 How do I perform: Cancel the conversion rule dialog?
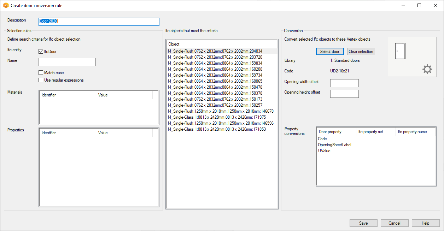pyautogui.click(x=395, y=223)
